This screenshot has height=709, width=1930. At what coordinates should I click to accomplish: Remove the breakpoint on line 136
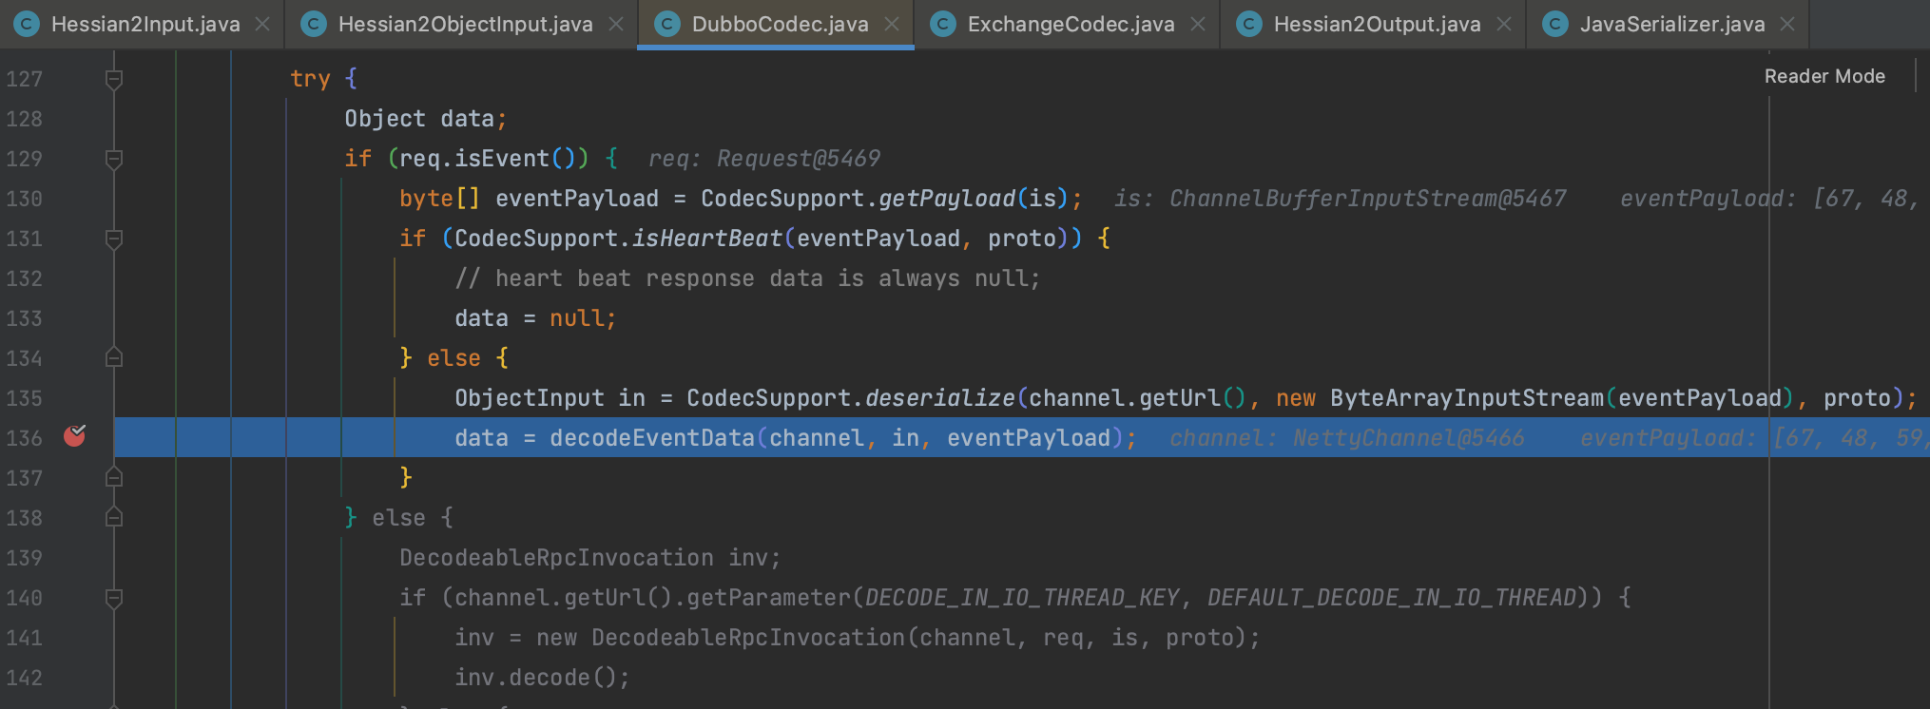click(74, 436)
